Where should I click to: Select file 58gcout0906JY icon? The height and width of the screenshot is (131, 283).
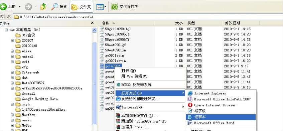102,39
